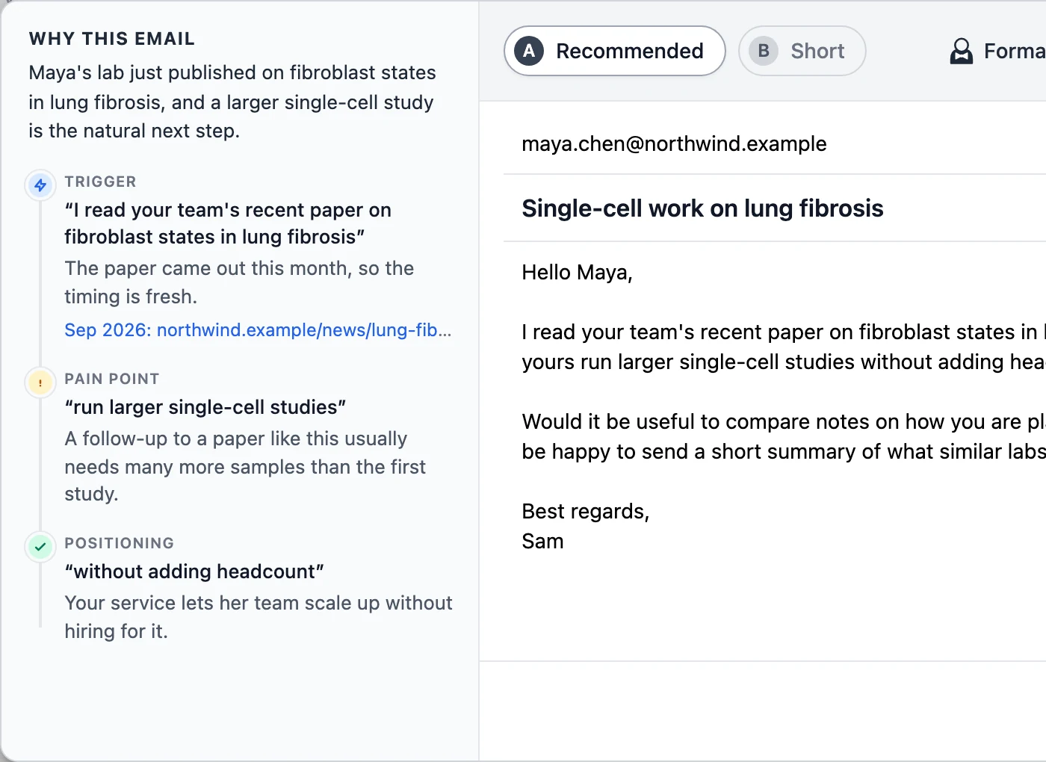Click the yellow Pain Point warning icon
The height and width of the screenshot is (762, 1046).
(x=40, y=382)
